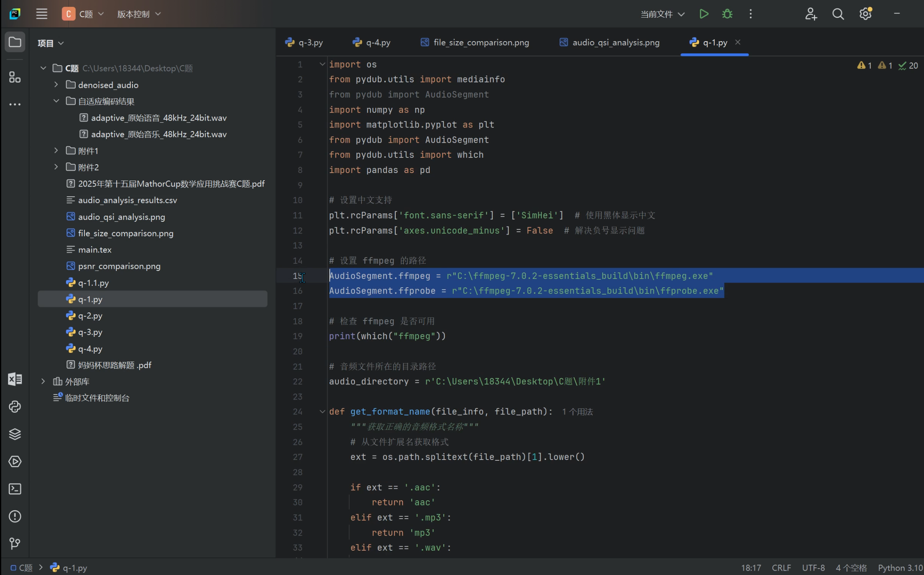924x575 pixels.
Task: Open the Terminal tool window
Action: coord(15,489)
